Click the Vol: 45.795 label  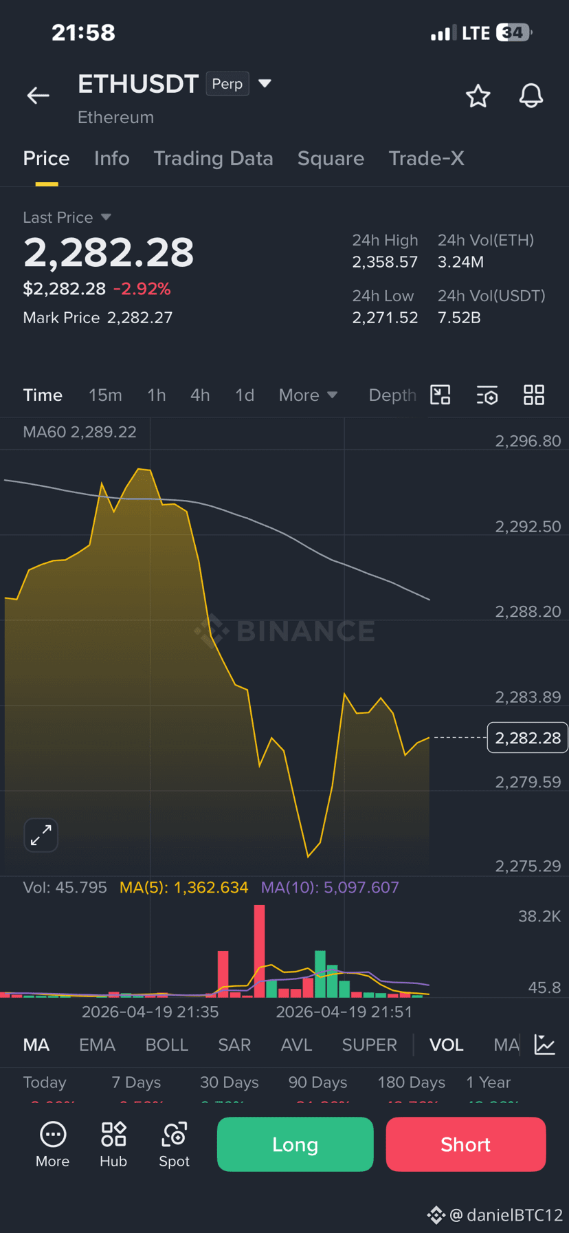tap(65, 888)
